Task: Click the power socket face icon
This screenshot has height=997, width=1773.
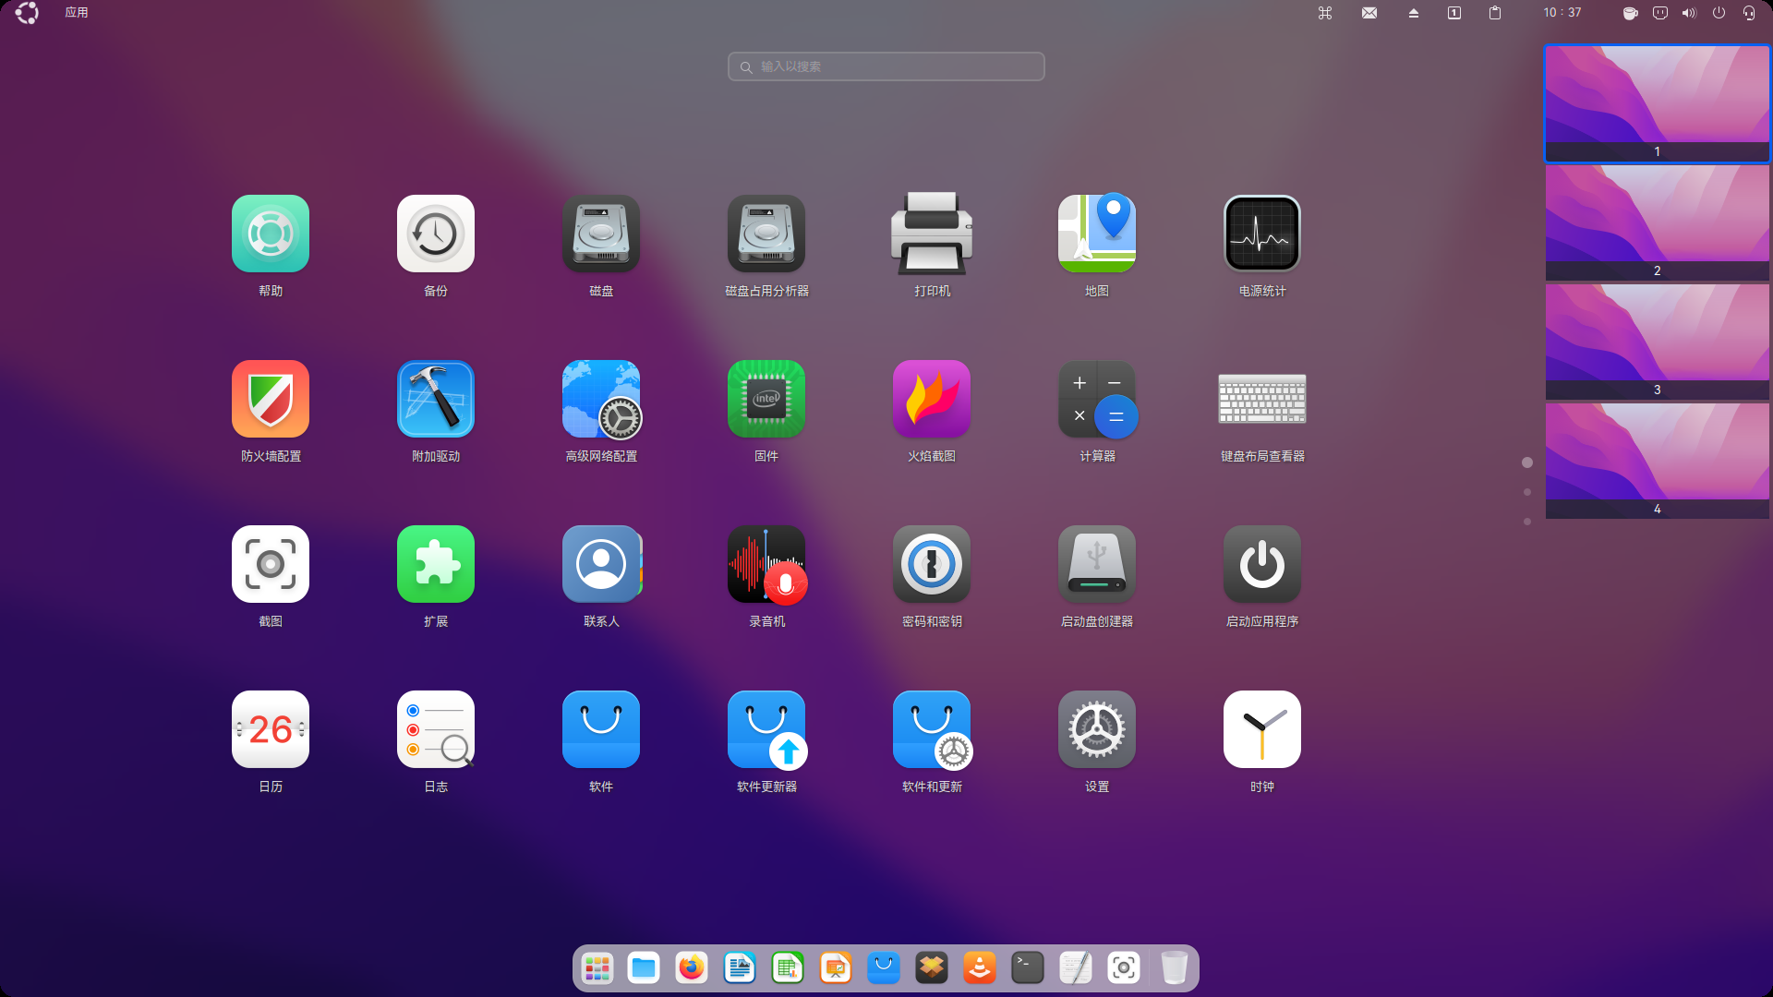Action: [x=1660, y=13]
